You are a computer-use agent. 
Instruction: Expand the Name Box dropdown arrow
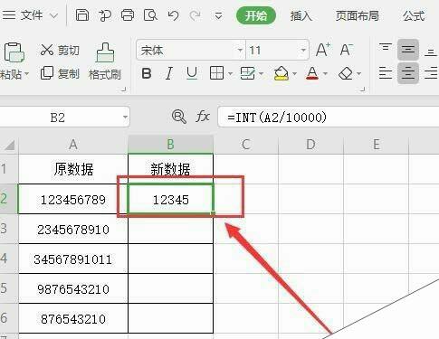coord(125,118)
